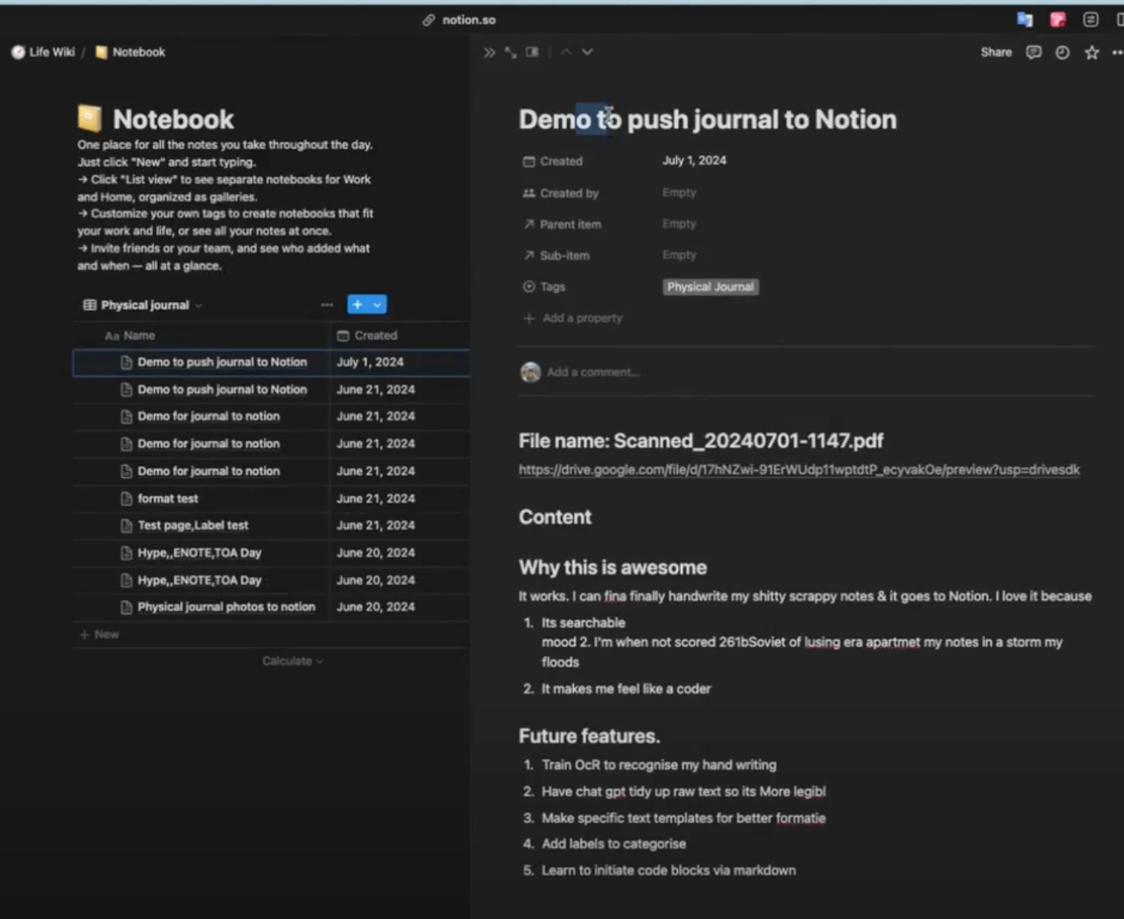Viewport: 1124px width, 919px height.
Task: Click the Notebook page icon next to title
Action: pyautogui.click(x=89, y=118)
